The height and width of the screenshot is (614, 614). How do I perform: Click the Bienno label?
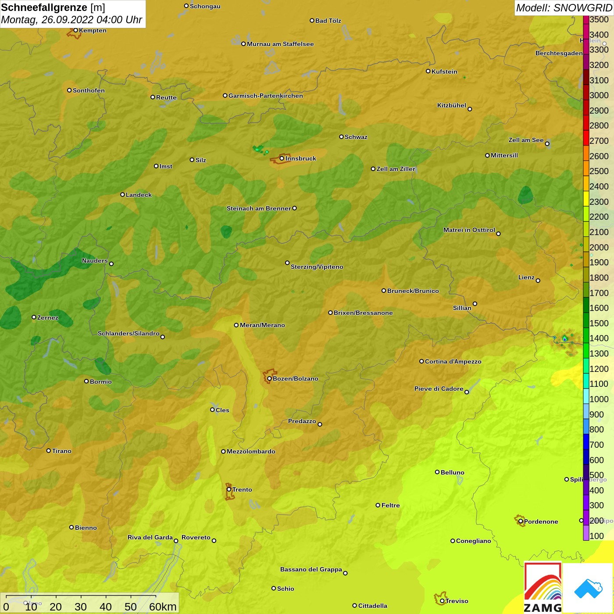(x=86, y=528)
